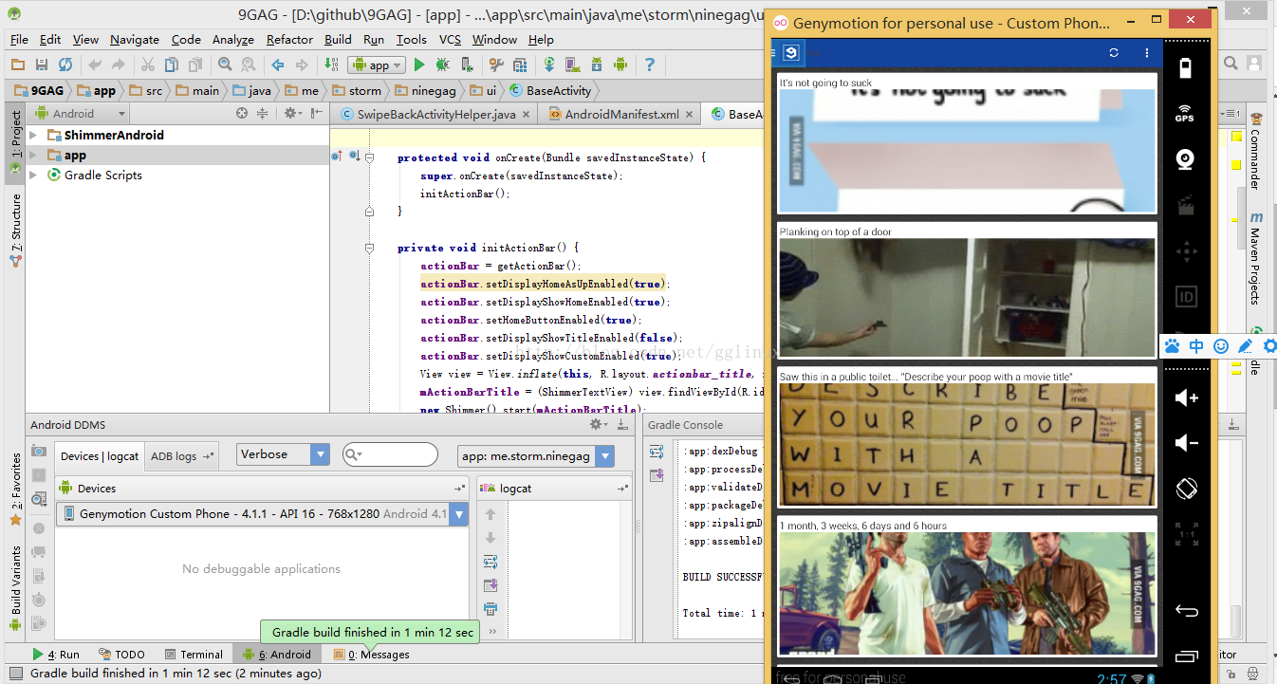The height and width of the screenshot is (684, 1277).
Task: Close the SwipeBackActivityHelper.java tab
Action: (x=526, y=114)
